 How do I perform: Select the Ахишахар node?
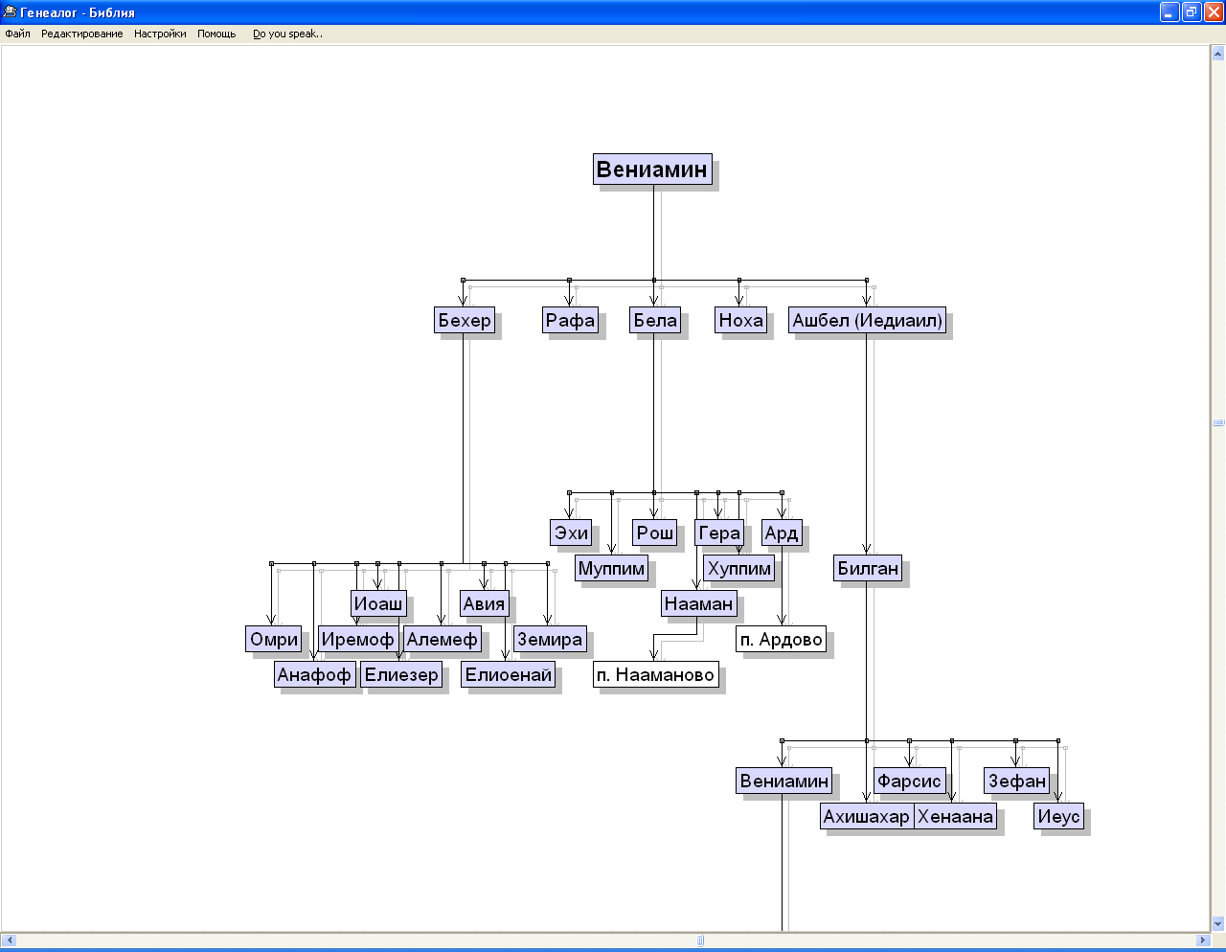coord(867,816)
